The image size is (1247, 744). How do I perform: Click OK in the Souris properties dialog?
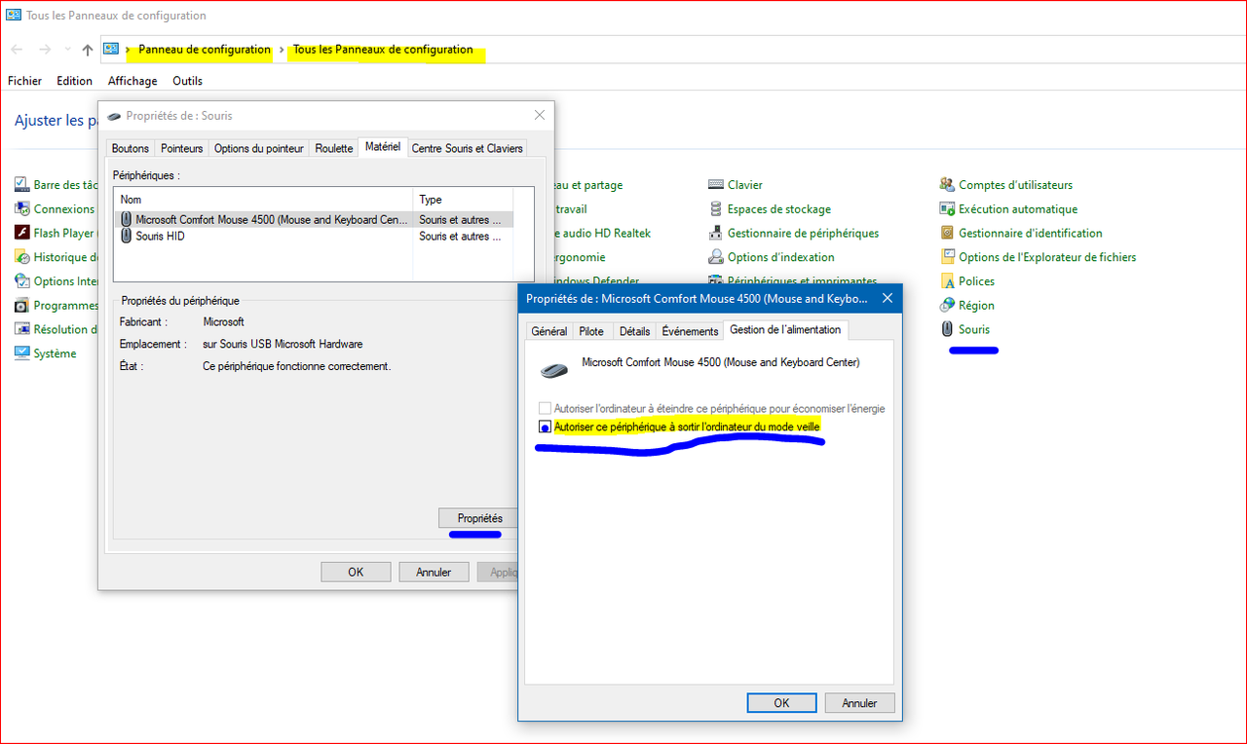pos(356,573)
